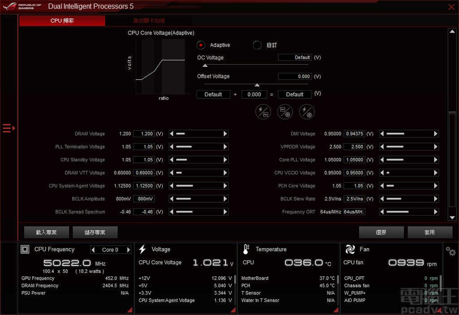
Task: Click the DRAM Voltage slider track
Action: [x=199, y=134]
